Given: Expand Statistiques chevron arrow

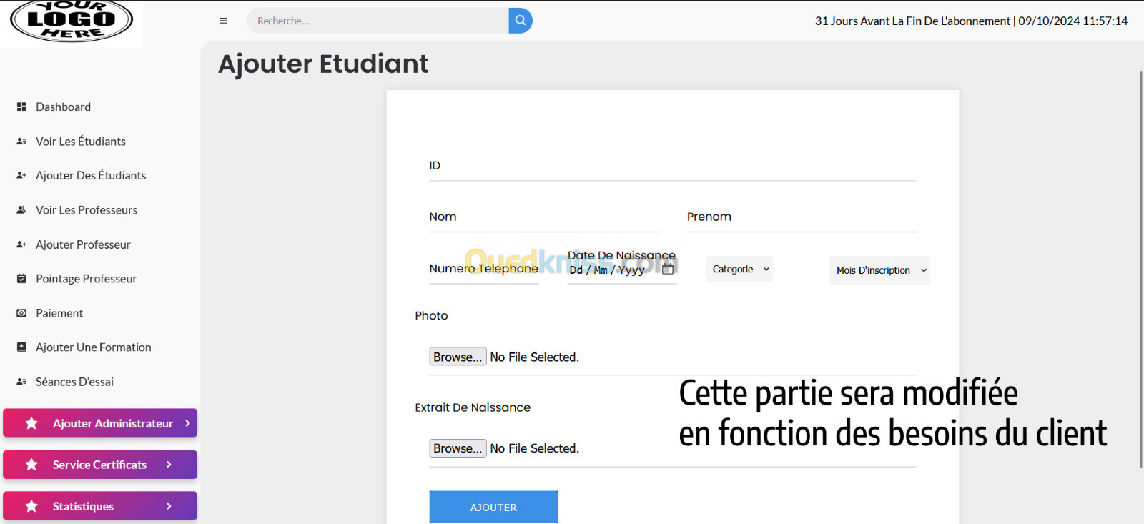Looking at the screenshot, I should tap(169, 506).
